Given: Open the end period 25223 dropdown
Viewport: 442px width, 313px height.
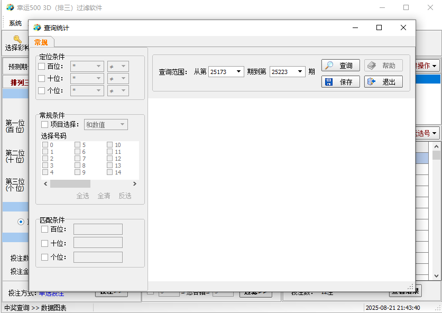Looking at the screenshot, I should [300, 72].
